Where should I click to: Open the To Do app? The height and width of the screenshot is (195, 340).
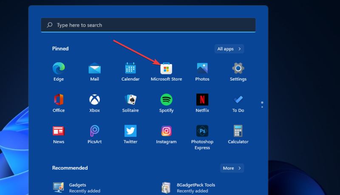[238, 100]
